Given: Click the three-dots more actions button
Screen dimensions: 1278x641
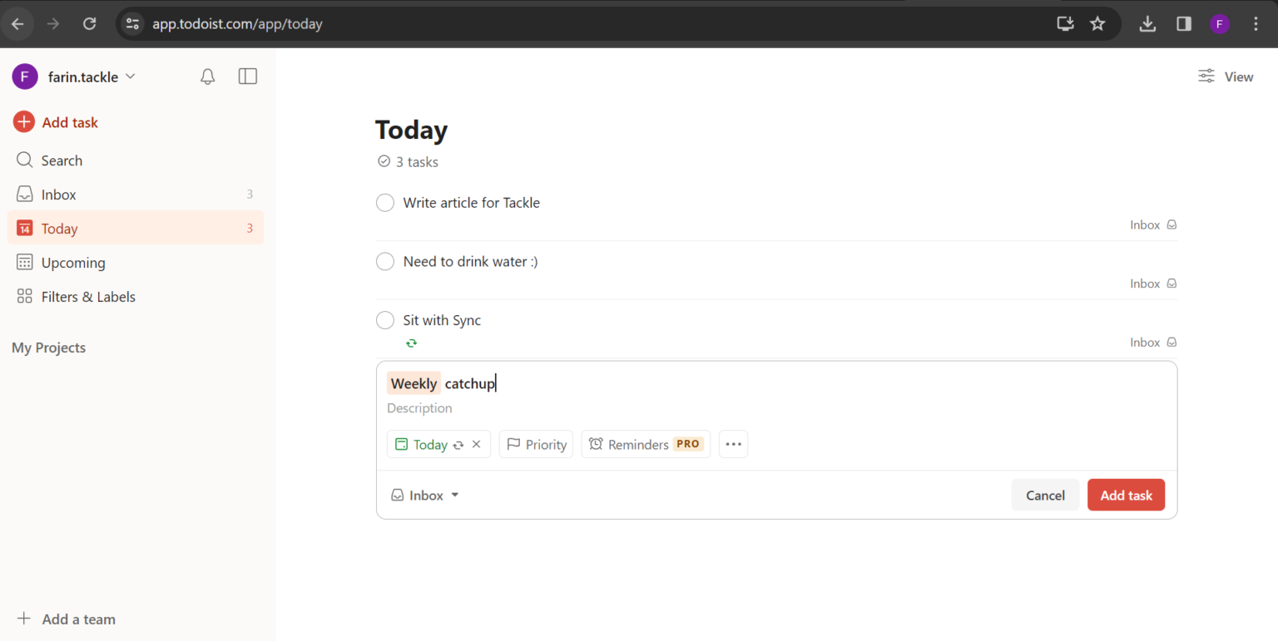Looking at the screenshot, I should (733, 444).
